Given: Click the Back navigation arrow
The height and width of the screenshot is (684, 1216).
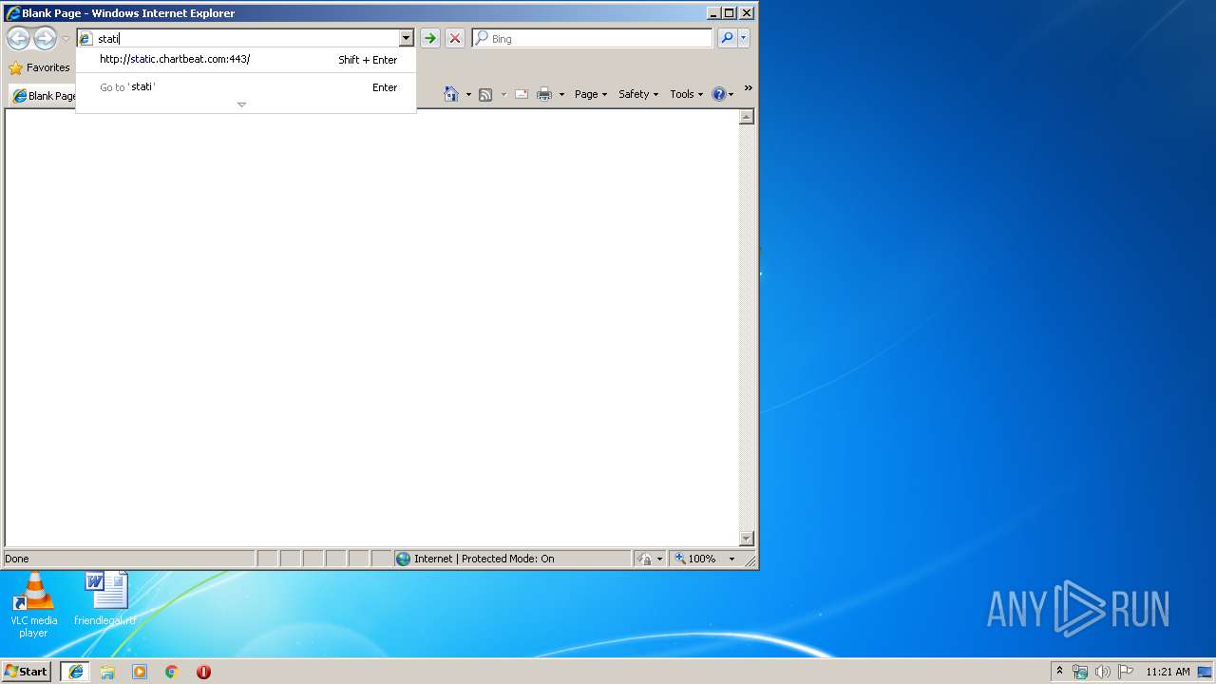Looking at the screenshot, I should (x=18, y=38).
